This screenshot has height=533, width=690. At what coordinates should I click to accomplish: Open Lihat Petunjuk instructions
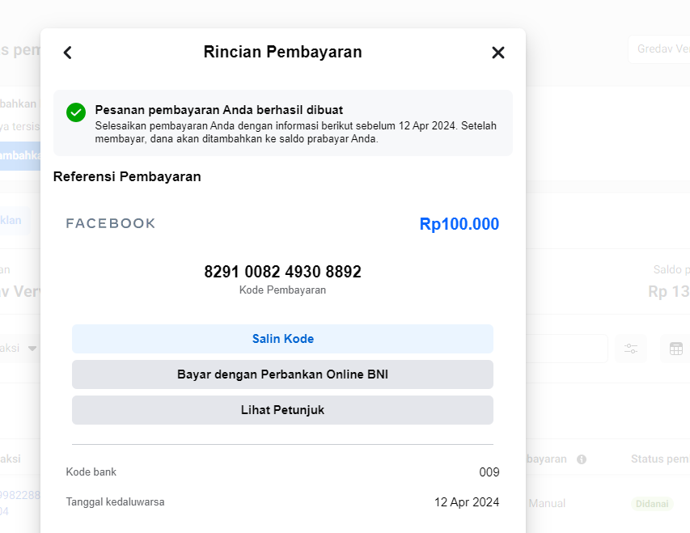[x=282, y=410]
